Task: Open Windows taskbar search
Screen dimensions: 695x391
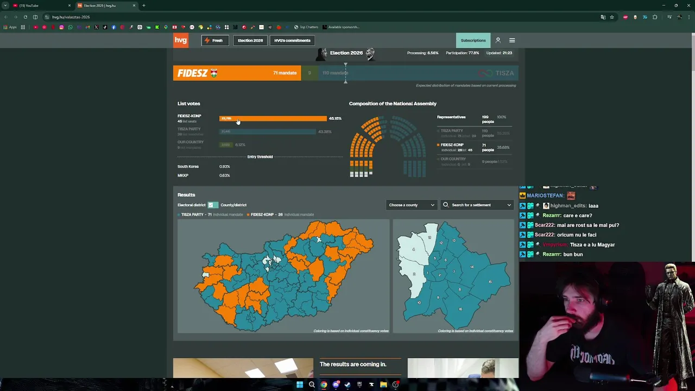Action: (312, 384)
